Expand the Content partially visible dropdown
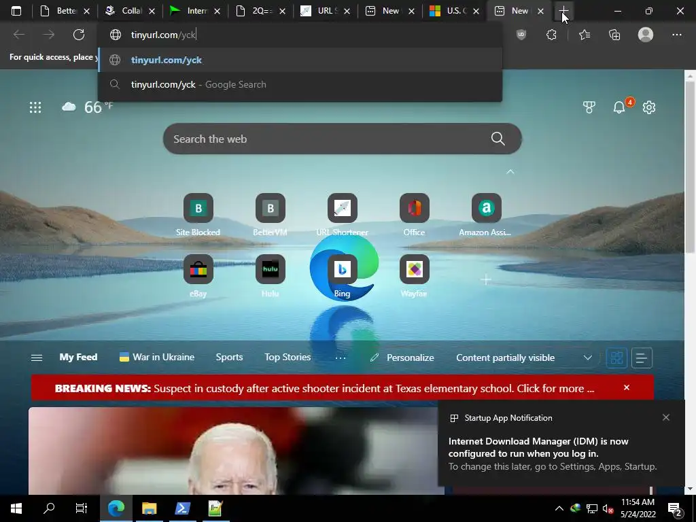The height and width of the screenshot is (522, 696). (x=587, y=358)
